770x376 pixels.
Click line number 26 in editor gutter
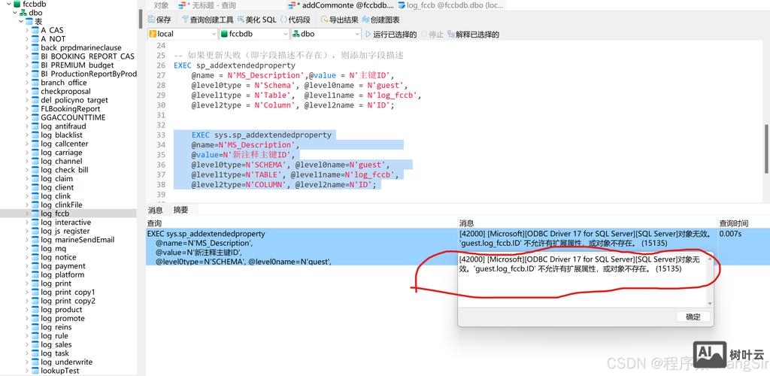pyautogui.click(x=161, y=65)
